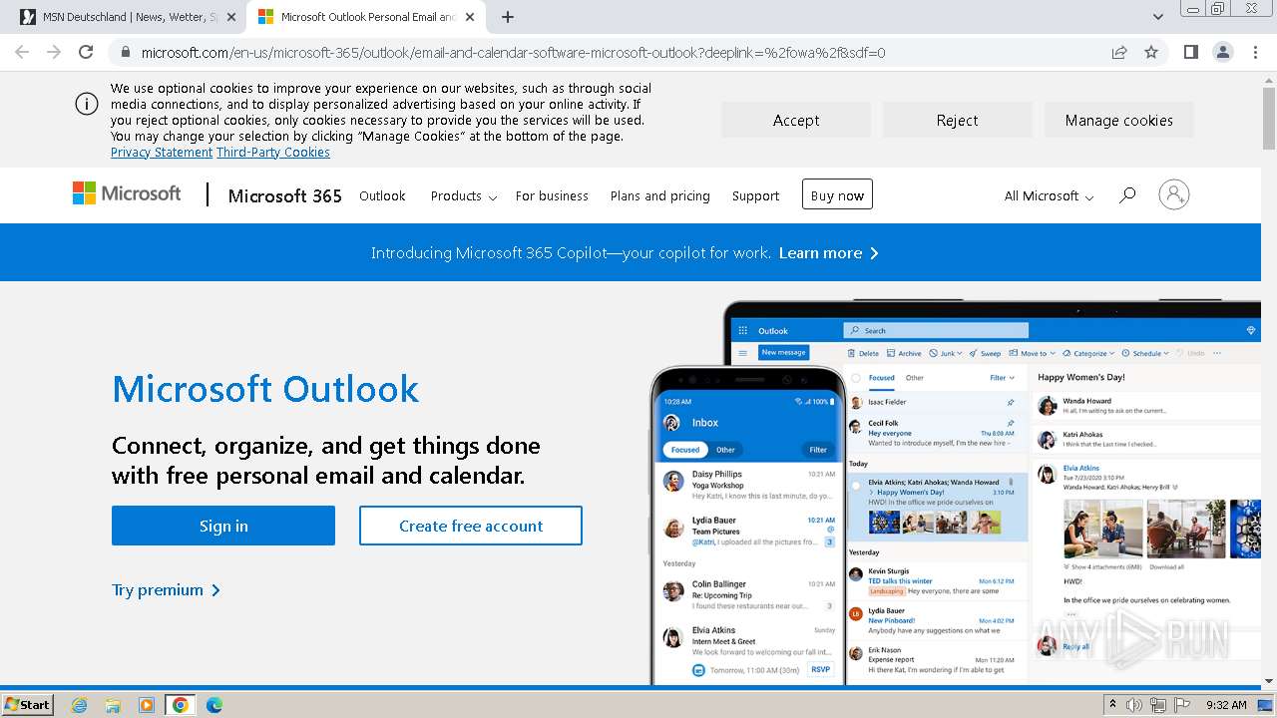Open Microsoft Edge from taskbar
The image size is (1277, 718).
[x=213, y=705]
